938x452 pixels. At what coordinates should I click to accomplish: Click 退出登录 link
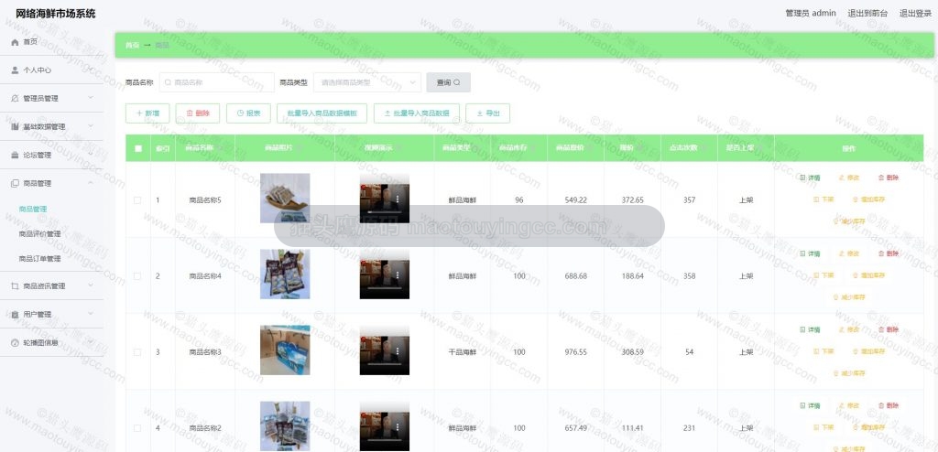pos(915,13)
